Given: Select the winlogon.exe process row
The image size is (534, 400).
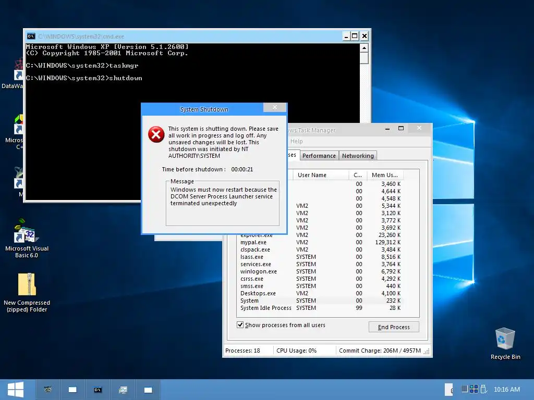Looking at the screenshot, I should 320,271.
